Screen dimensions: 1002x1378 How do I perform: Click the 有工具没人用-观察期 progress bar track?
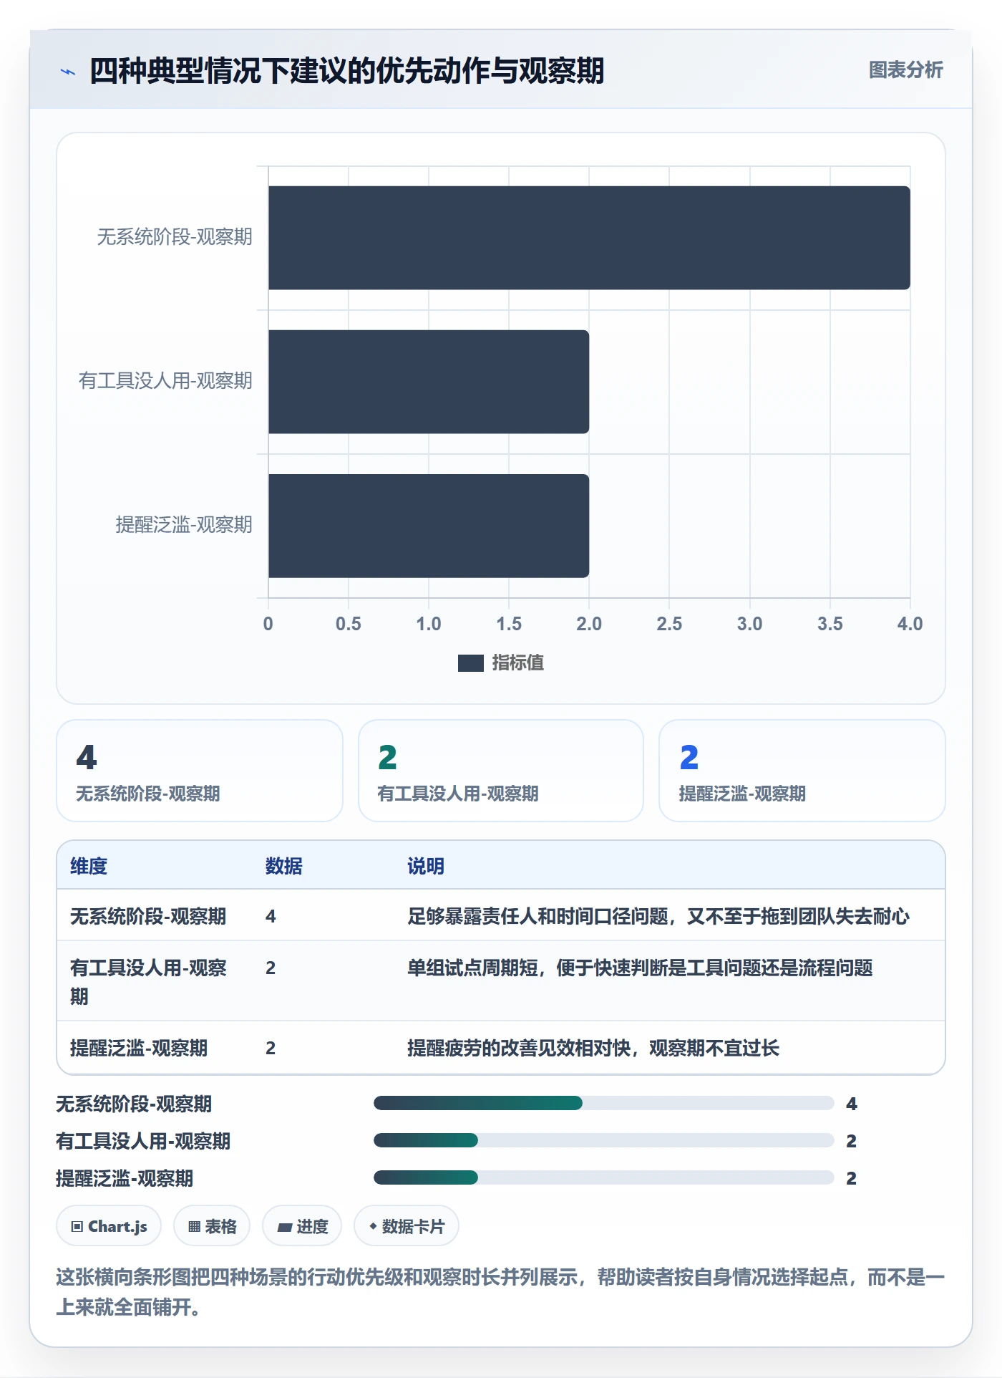point(604,1140)
